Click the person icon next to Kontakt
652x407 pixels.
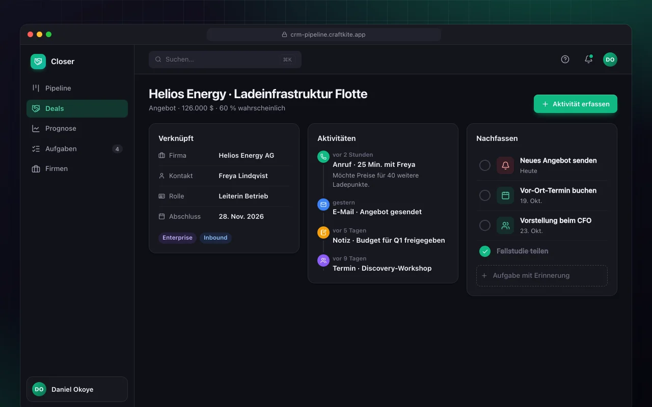pos(162,176)
